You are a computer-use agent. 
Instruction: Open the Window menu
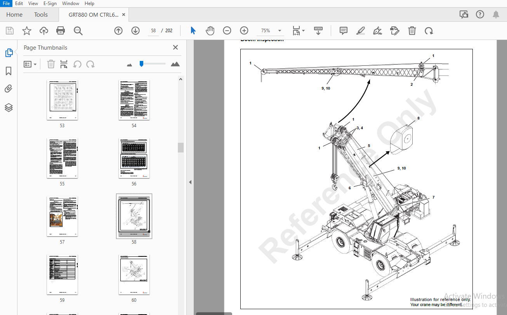point(71,3)
